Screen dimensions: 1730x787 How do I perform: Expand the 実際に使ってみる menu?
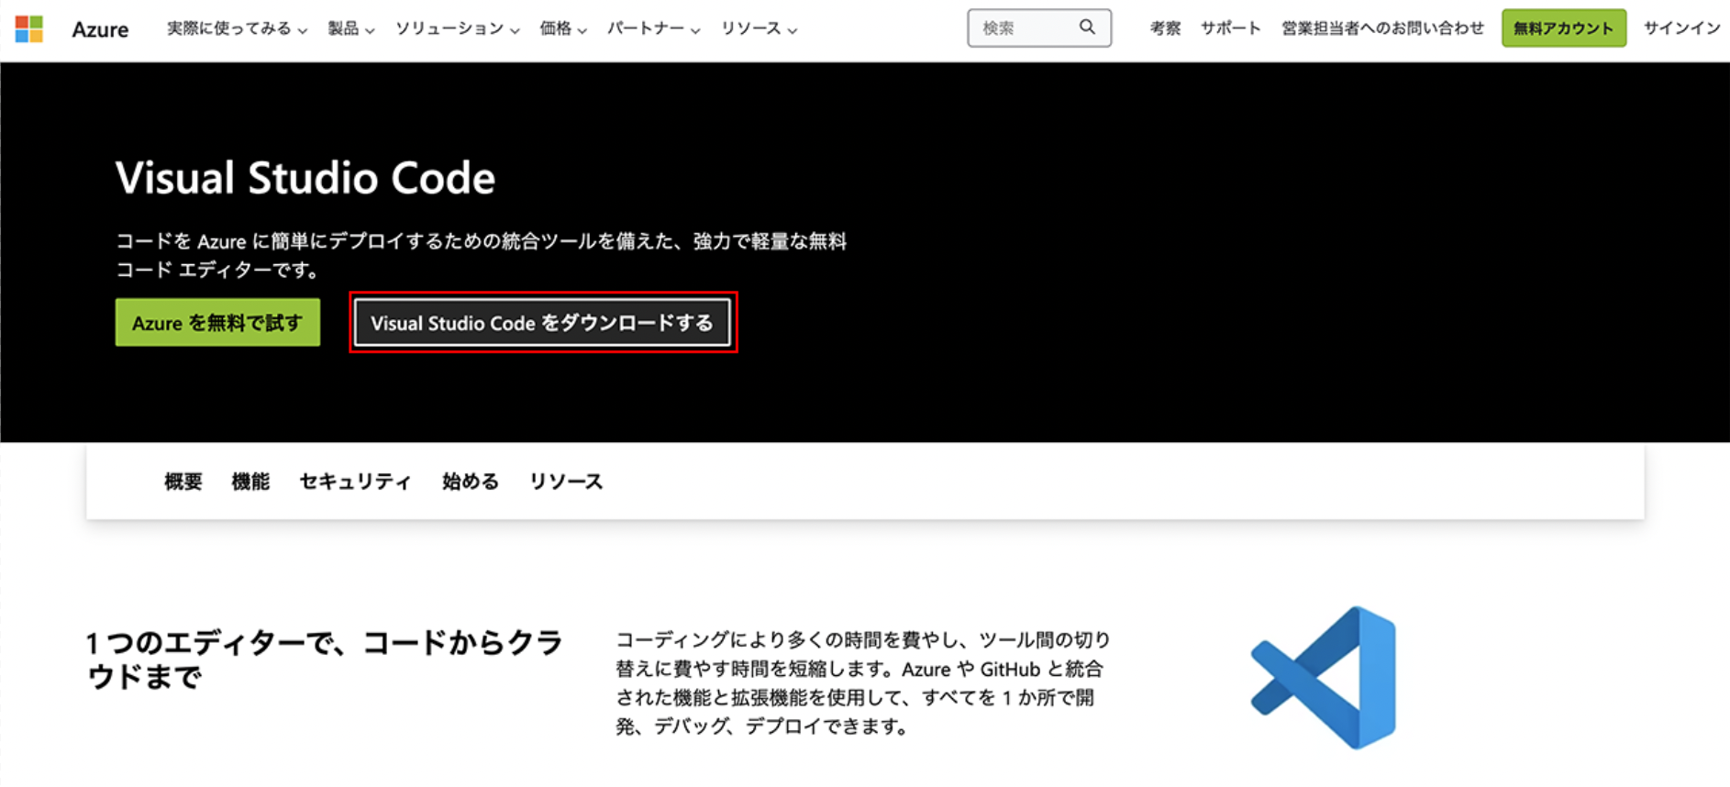pyautogui.click(x=237, y=28)
